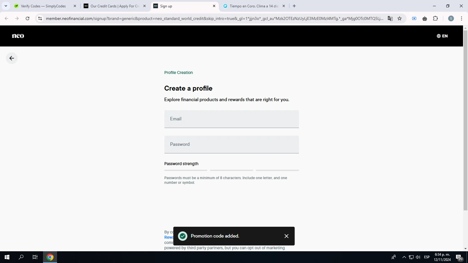Open the Windows Start menu
This screenshot has width=468, height=263.
point(7,257)
